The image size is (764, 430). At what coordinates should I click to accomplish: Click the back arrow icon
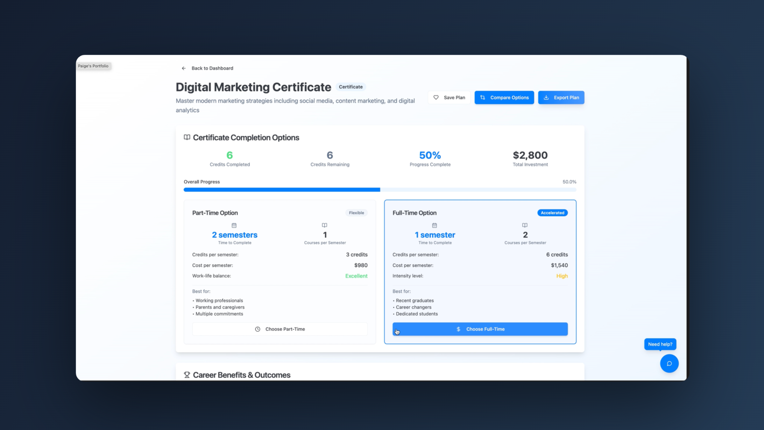[x=184, y=68]
